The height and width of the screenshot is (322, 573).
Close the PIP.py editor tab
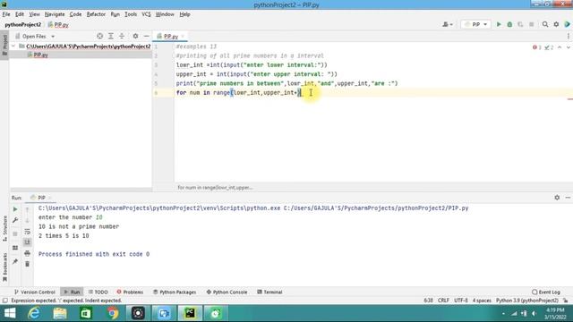[183, 36]
